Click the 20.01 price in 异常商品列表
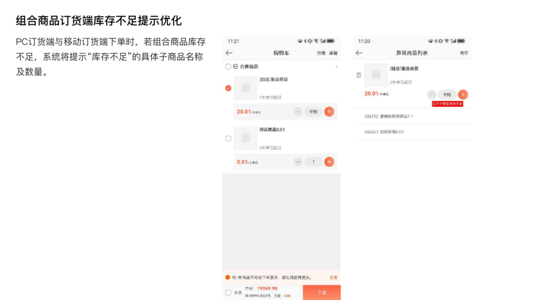The image size is (533, 300). 371,94
